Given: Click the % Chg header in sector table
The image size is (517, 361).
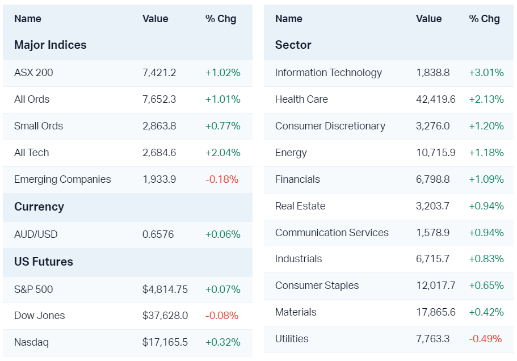Looking at the screenshot, I should click(484, 19).
